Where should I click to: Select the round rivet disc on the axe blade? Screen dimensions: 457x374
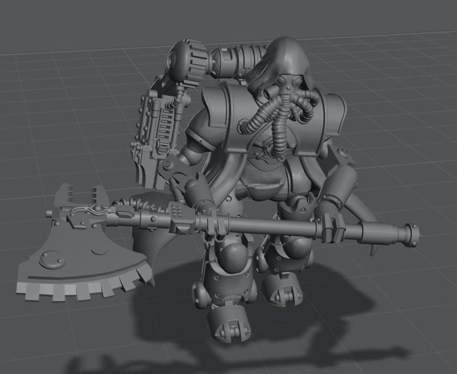pyautogui.click(x=52, y=259)
